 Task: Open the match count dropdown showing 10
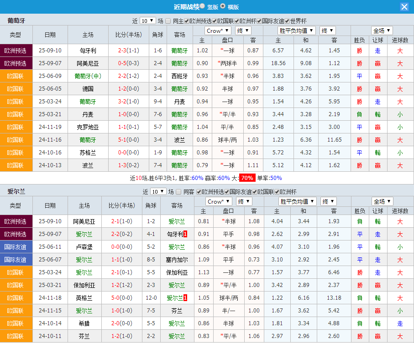click(147, 21)
